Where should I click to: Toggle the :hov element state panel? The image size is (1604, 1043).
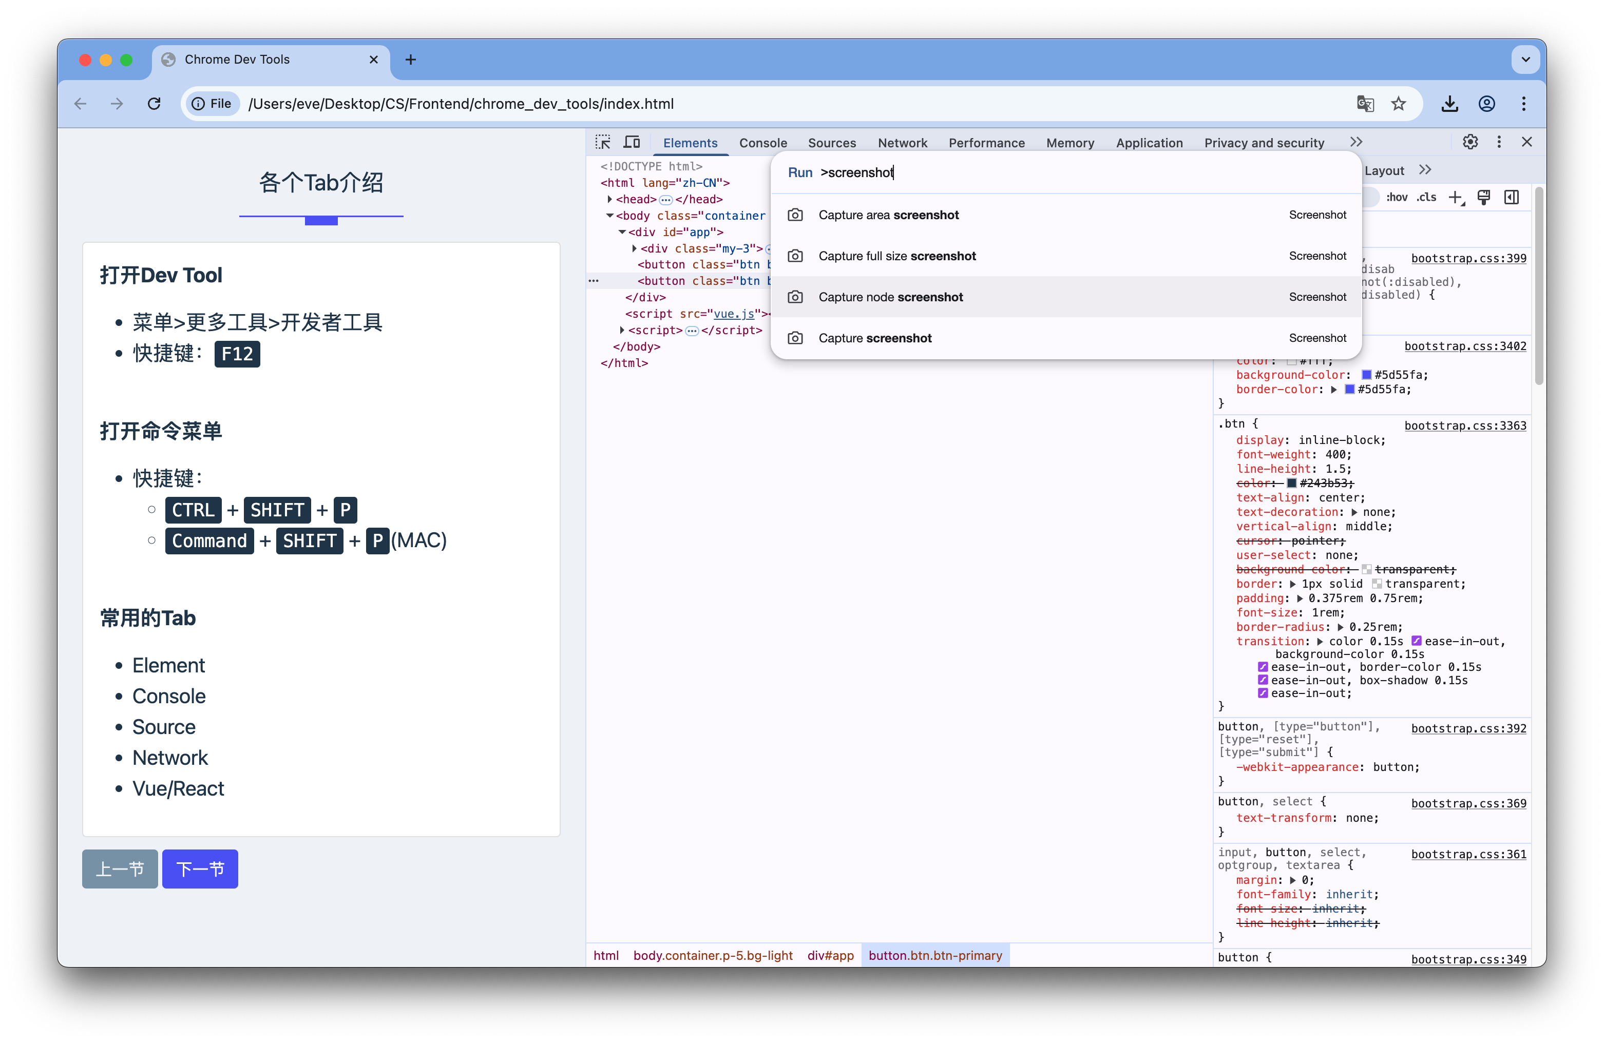[x=1397, y=198]
